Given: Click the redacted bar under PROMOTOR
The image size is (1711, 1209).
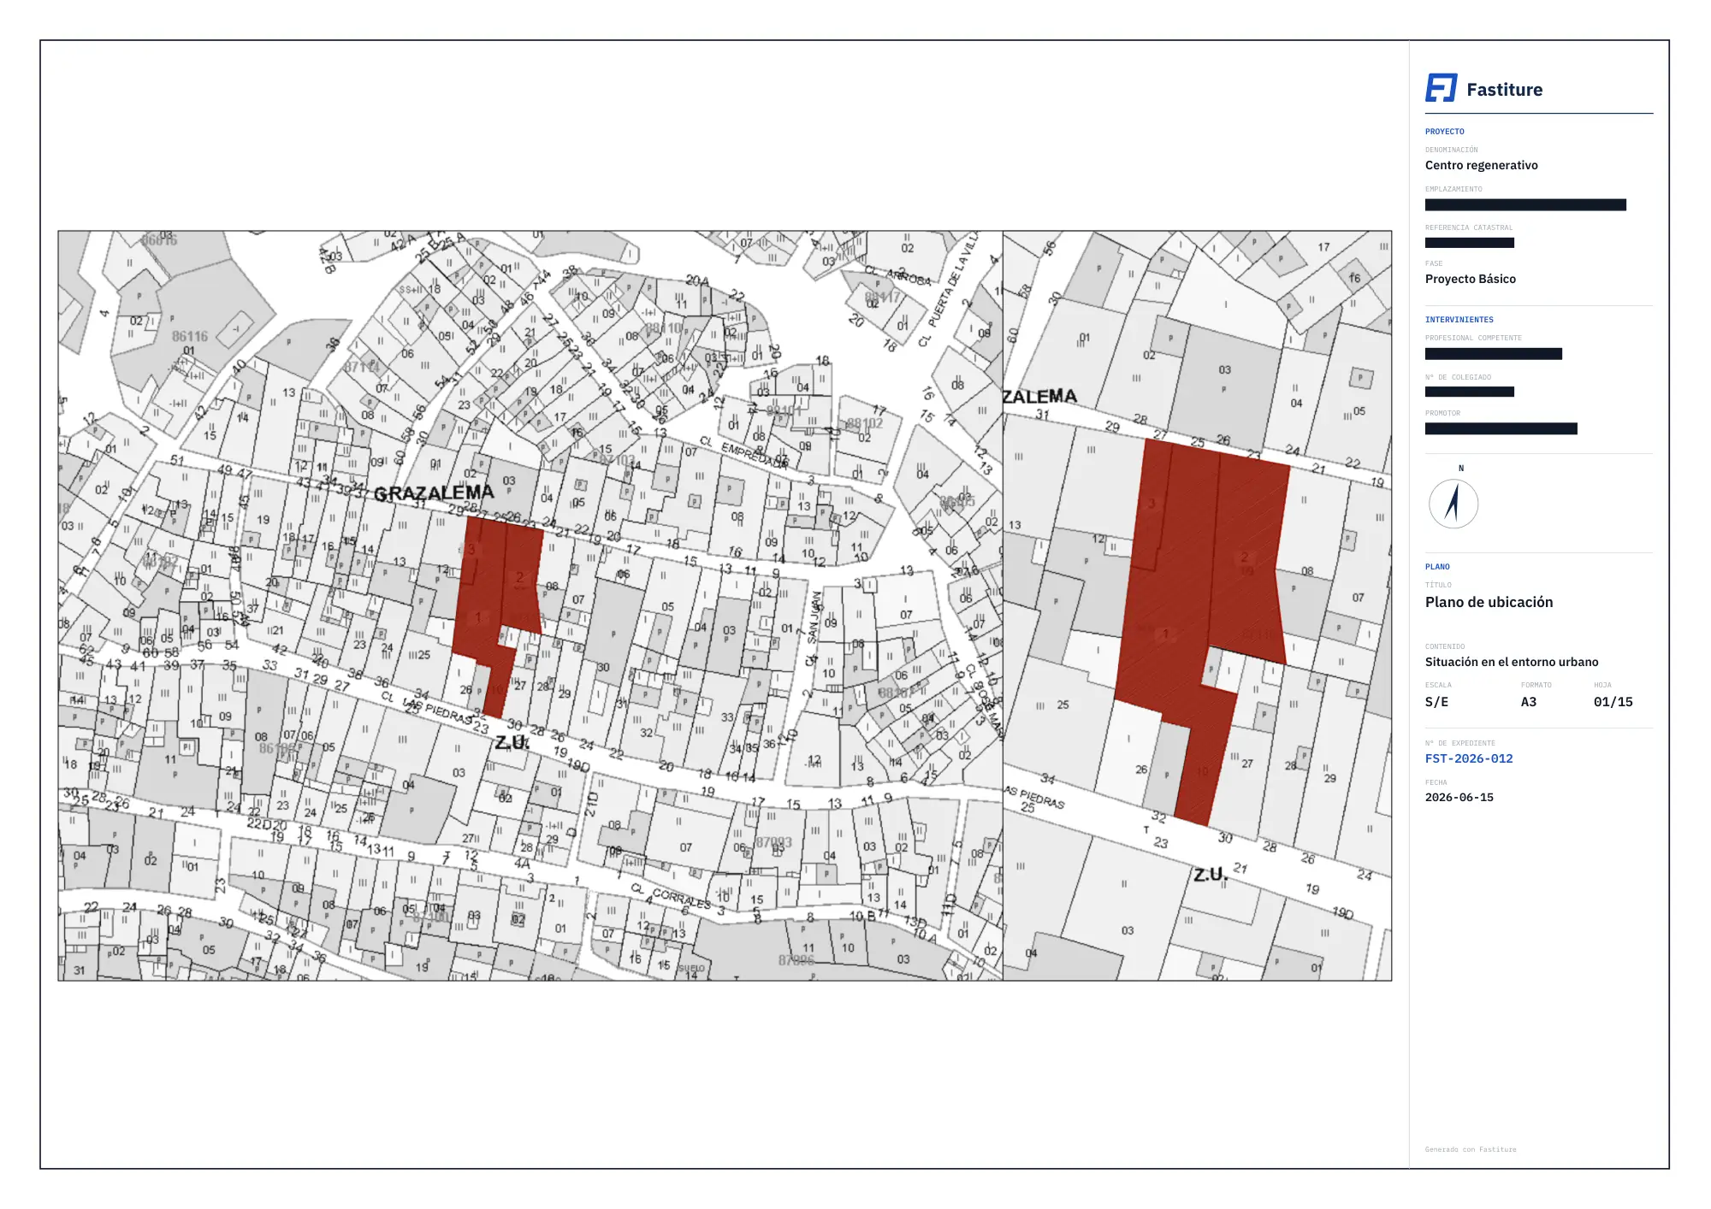Looking at the screenshot, I should (1501, 428).
